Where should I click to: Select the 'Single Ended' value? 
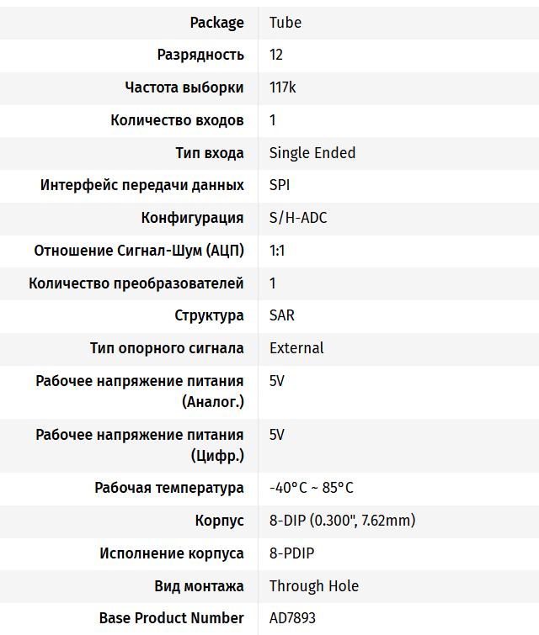coord(312,153)
